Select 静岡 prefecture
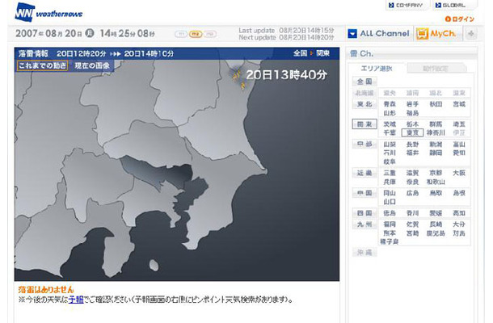 436,153
